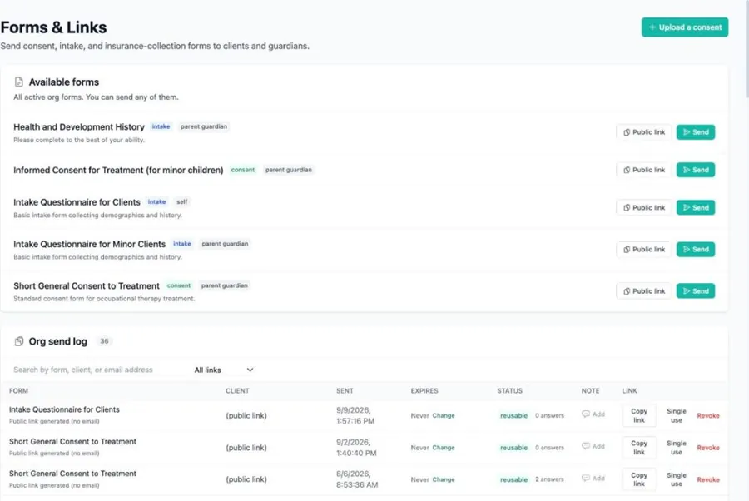Screen dimensions: 749x501
Task: Send Short General Consent to Treatment form
Action: click(696, 290)
